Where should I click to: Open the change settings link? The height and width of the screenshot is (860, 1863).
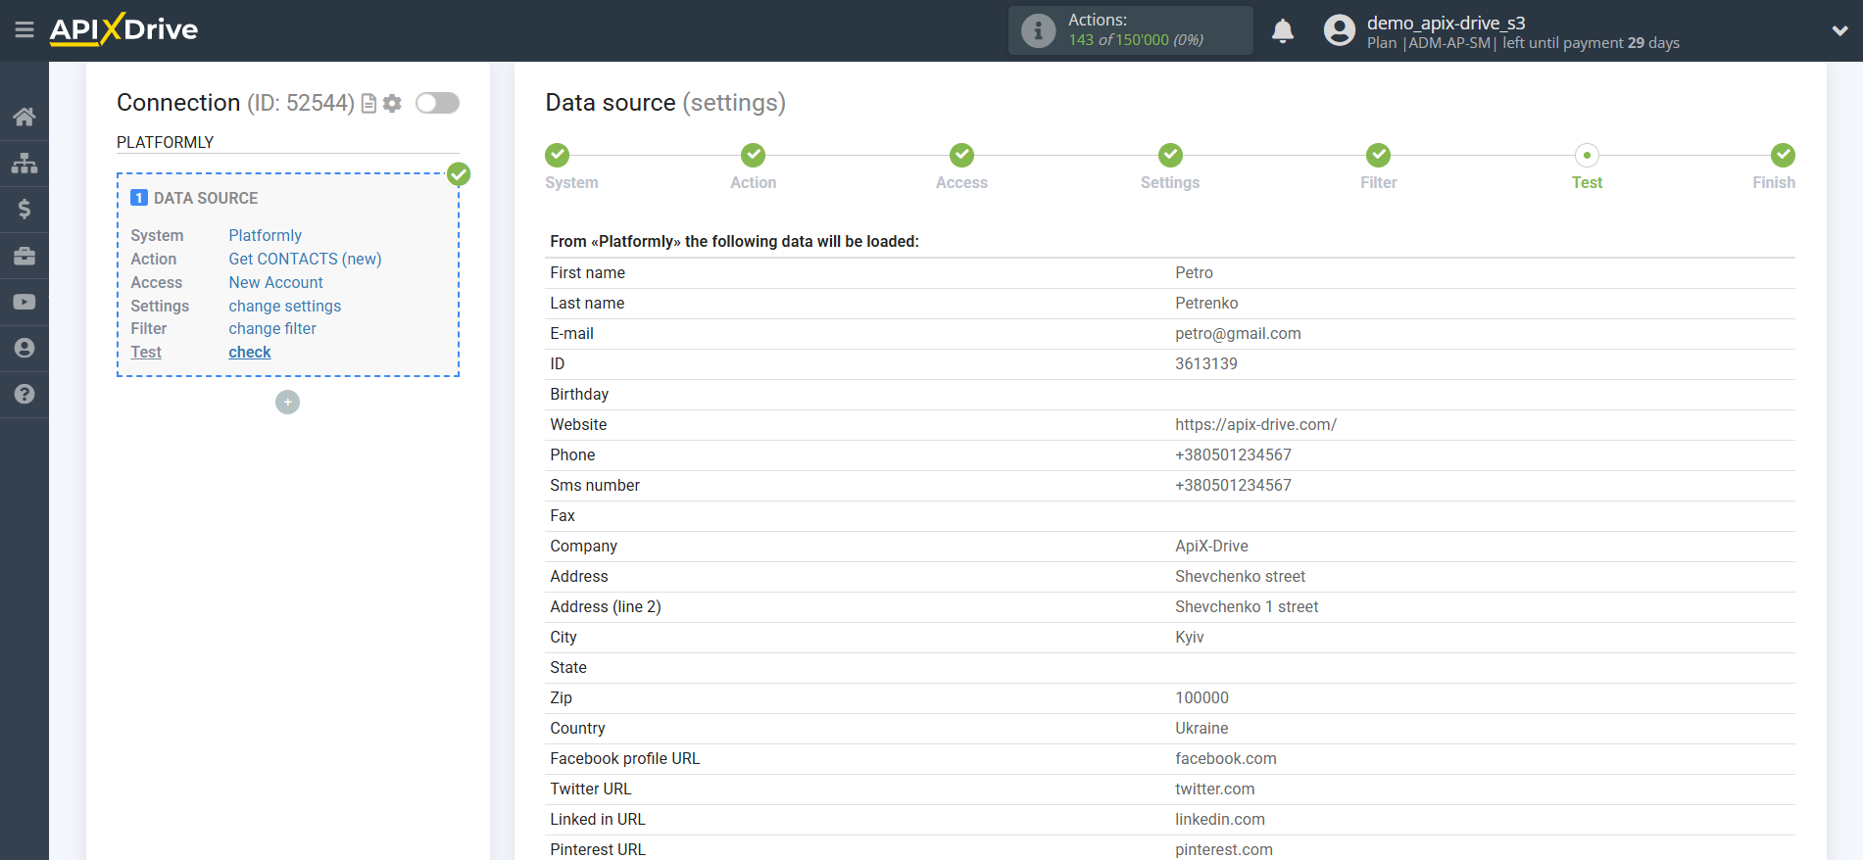pyautogui.click(x=284, y=306)
